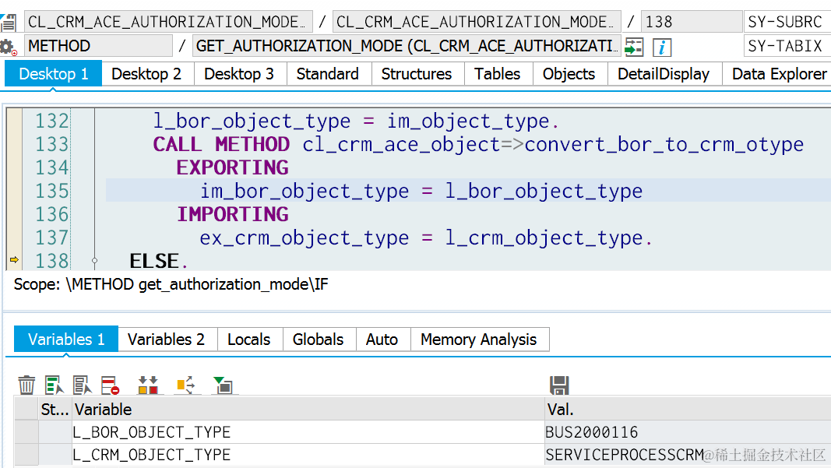831x468 pixels.
Task: Click the METHOD event type field
Action: point(99,46)
